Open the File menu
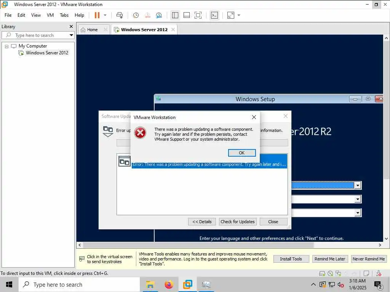390x292 pixels. [8, 15]
